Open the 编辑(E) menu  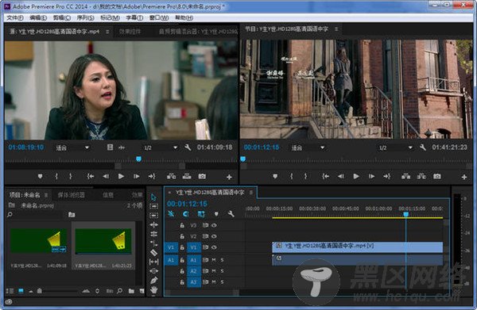click(38, 18)
